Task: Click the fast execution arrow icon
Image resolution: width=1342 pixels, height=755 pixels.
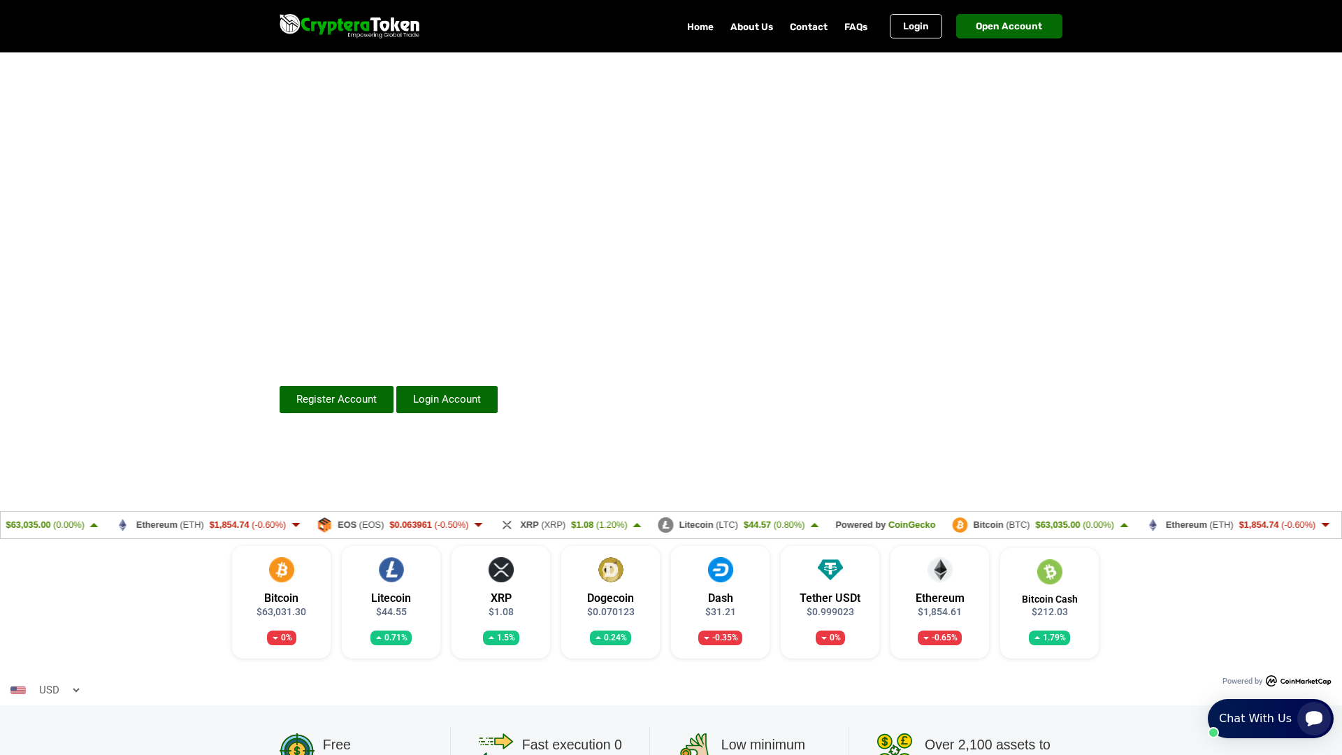Action: point(496,743)
